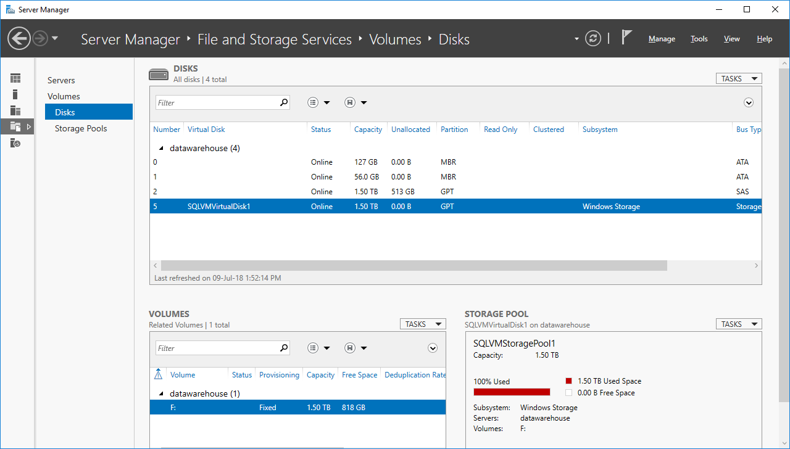Click the forward navigation arrow

tap(40, 39)
